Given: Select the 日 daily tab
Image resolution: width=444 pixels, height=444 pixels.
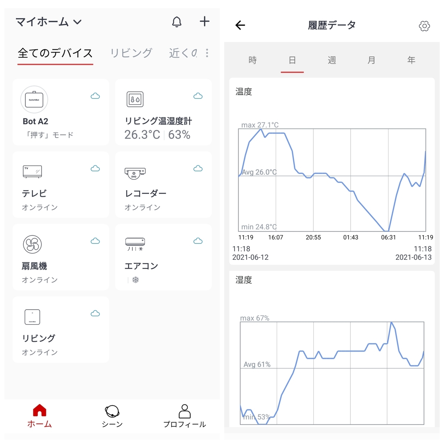Looking at the screenshot, I should [292, 60].
